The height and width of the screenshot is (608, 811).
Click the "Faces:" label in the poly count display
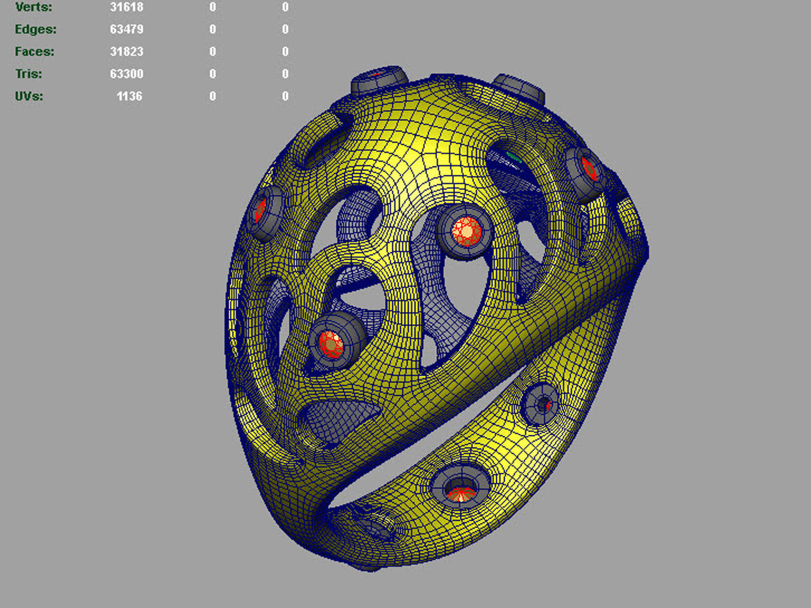coord(34,52)
